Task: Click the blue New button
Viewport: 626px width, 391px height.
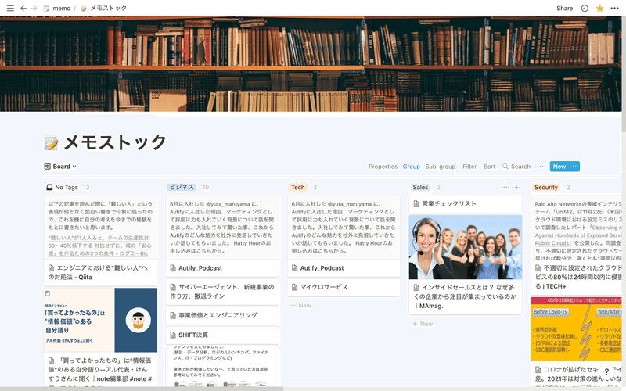Action: (559, 167)
